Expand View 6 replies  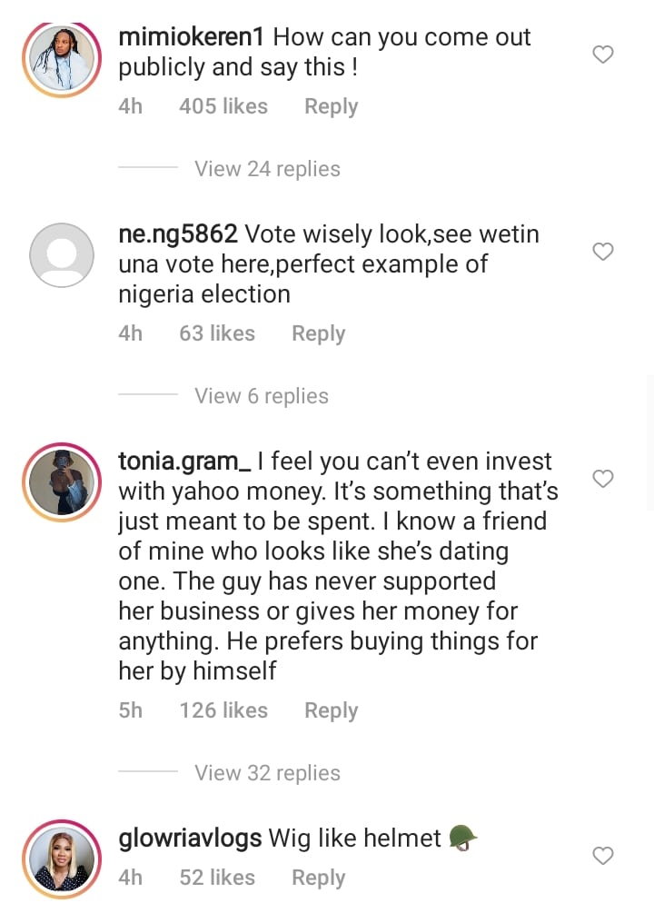[x=262, y=396]
